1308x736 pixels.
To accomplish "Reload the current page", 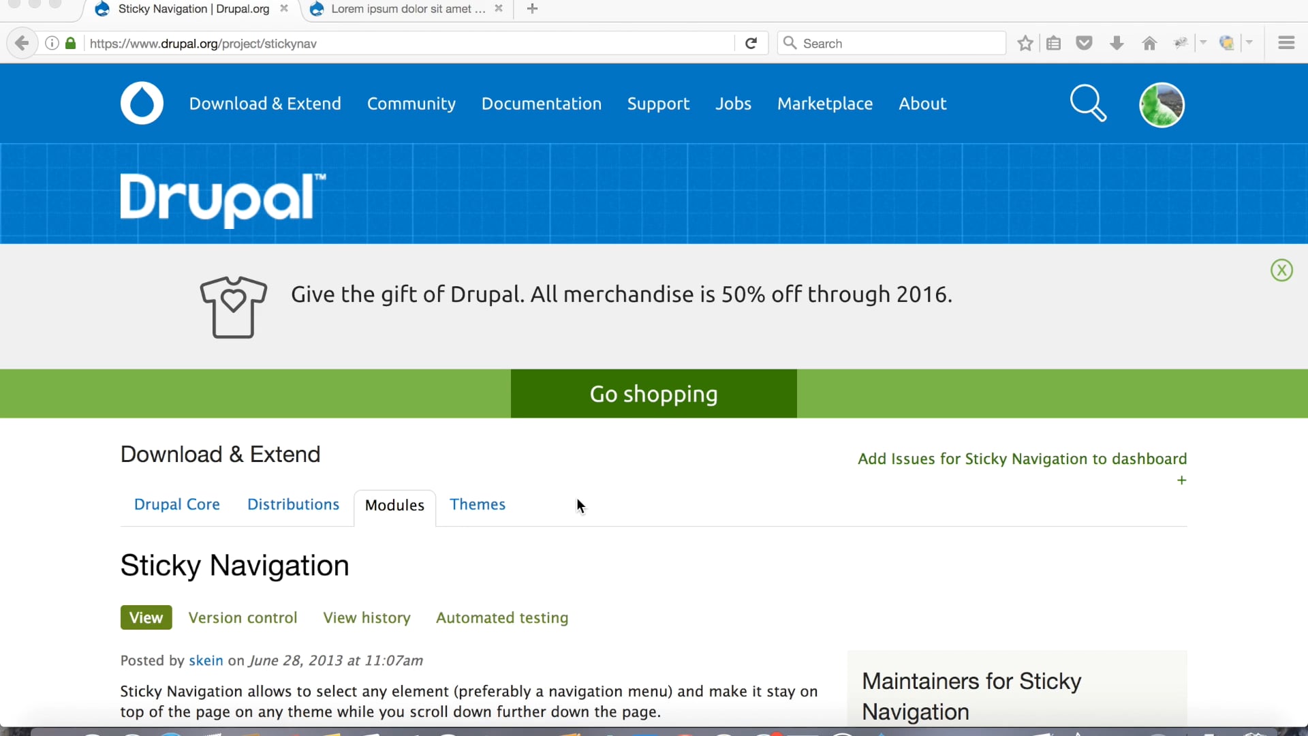I will (x=751, y=43).
